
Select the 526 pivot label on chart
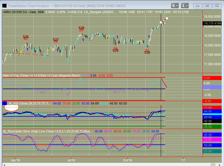coord(26,37)
